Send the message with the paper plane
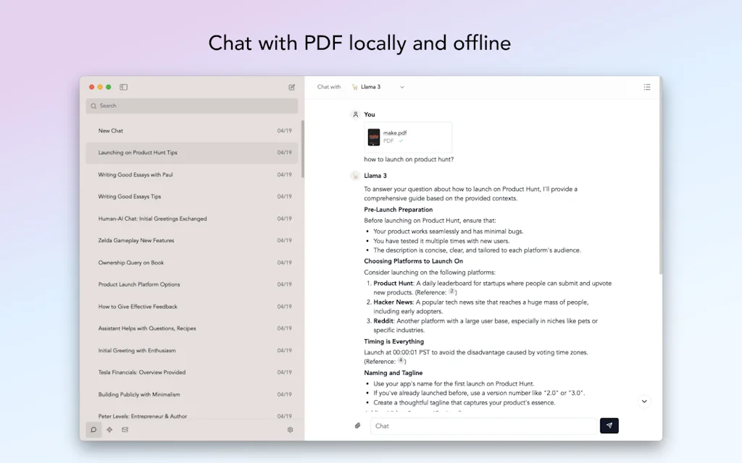This screenshot has height=463, width=742. 609,425
